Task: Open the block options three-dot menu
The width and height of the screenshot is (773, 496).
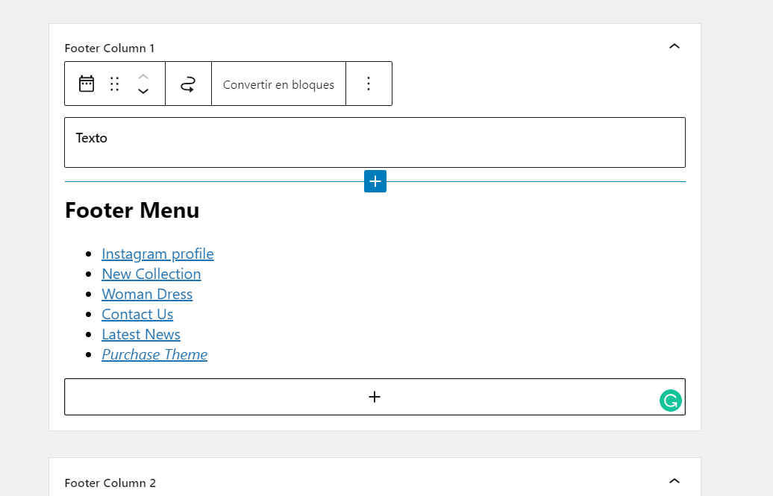Action: (x=368, y=84)
